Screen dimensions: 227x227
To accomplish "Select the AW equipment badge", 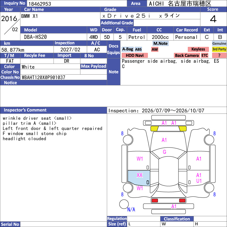I will pyautogui.click(x=155, y=49).
